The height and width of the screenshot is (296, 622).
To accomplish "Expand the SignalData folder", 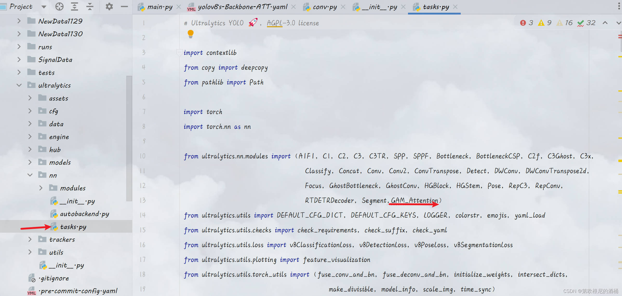I will [x=19, y=59].
